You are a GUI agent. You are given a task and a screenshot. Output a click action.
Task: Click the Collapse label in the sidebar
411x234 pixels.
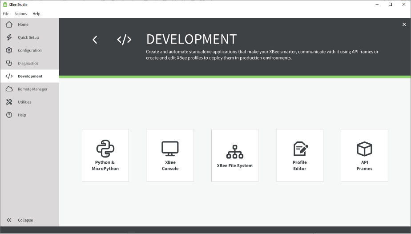25,220
